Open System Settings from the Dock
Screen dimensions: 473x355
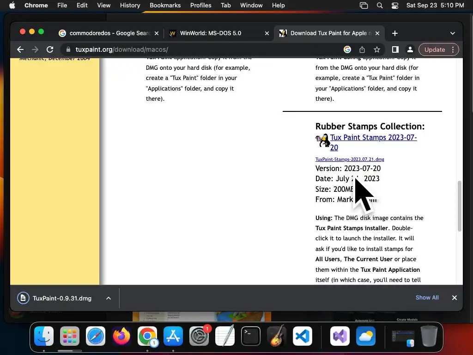[x=199, y=336]
